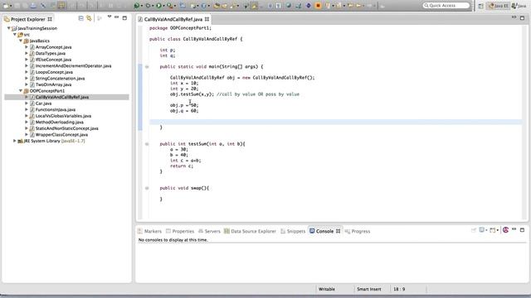Click the 18 : 9 cursor position status
Viewport: 531px width, 298px height.
[399, 289]
